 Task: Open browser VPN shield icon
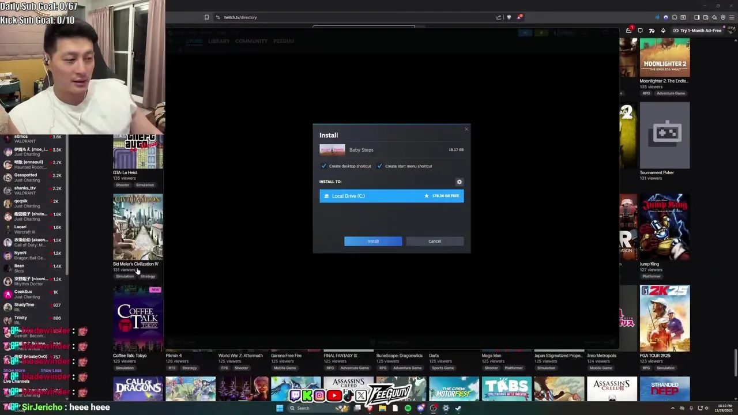(x=723, y=17)
